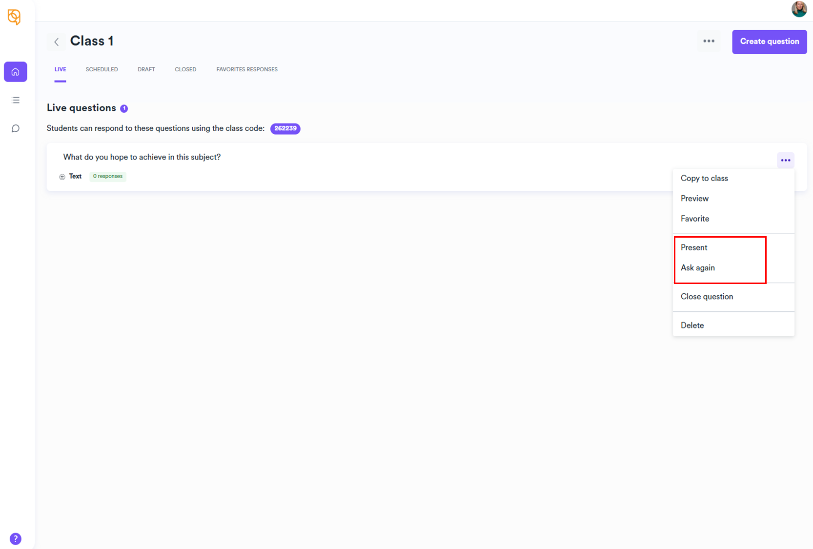
Task: Select Close question menu entry
Action: [707, 297]
